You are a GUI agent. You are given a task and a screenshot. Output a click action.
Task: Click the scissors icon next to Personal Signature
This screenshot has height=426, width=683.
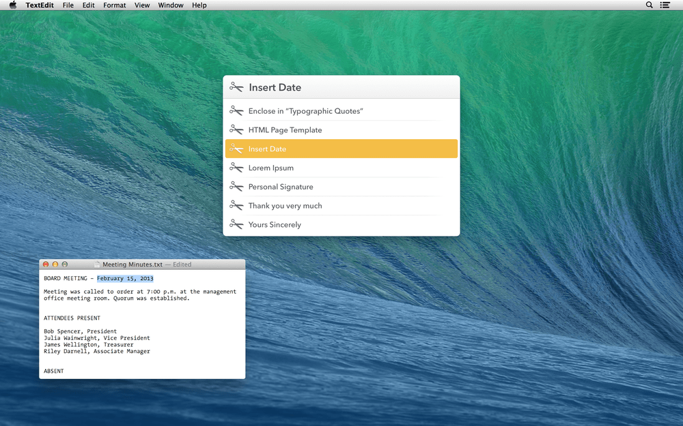(236, 187)
